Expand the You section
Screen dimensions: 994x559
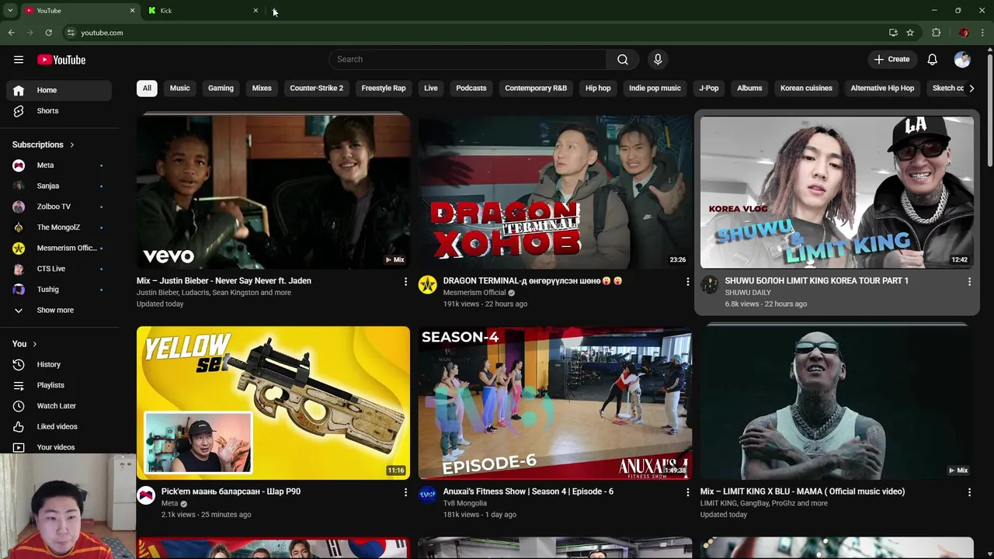(x=25, y=344)
